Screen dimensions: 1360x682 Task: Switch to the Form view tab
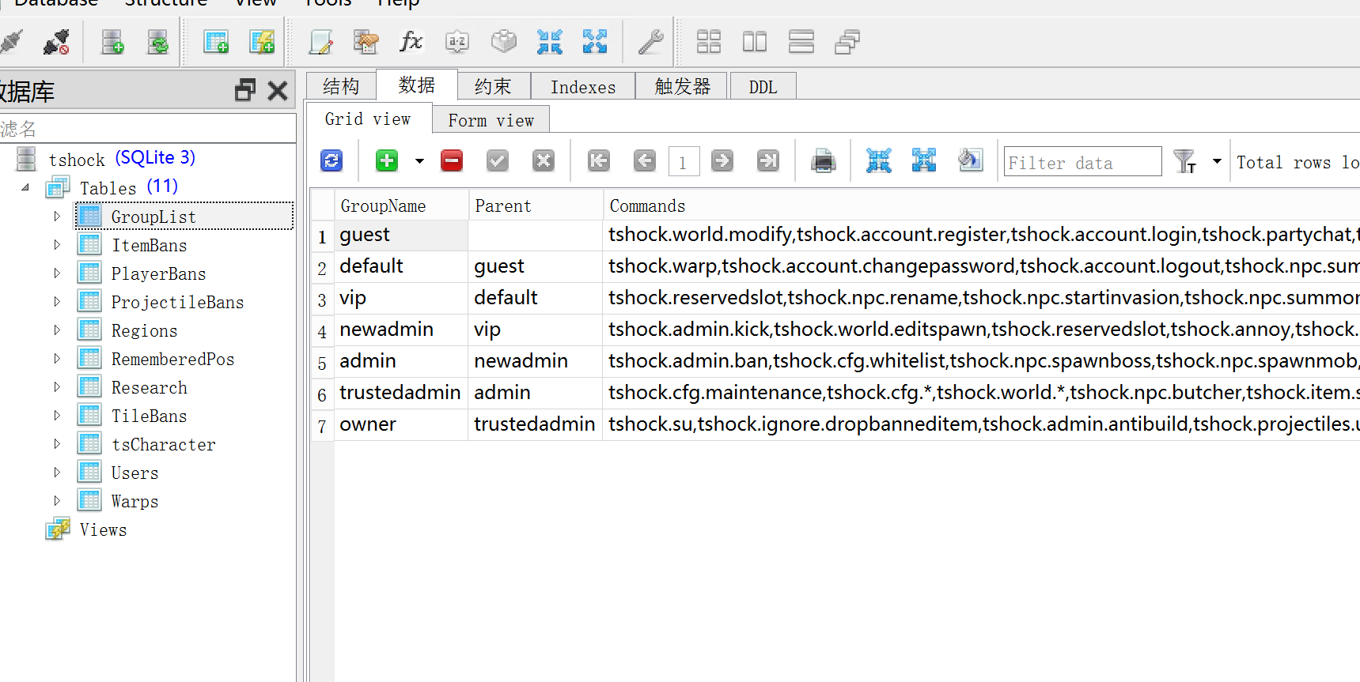491,120
